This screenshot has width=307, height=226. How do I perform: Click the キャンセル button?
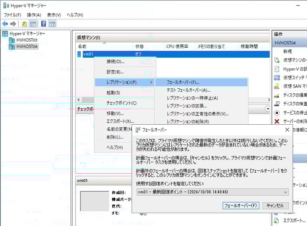coord(275,206)
